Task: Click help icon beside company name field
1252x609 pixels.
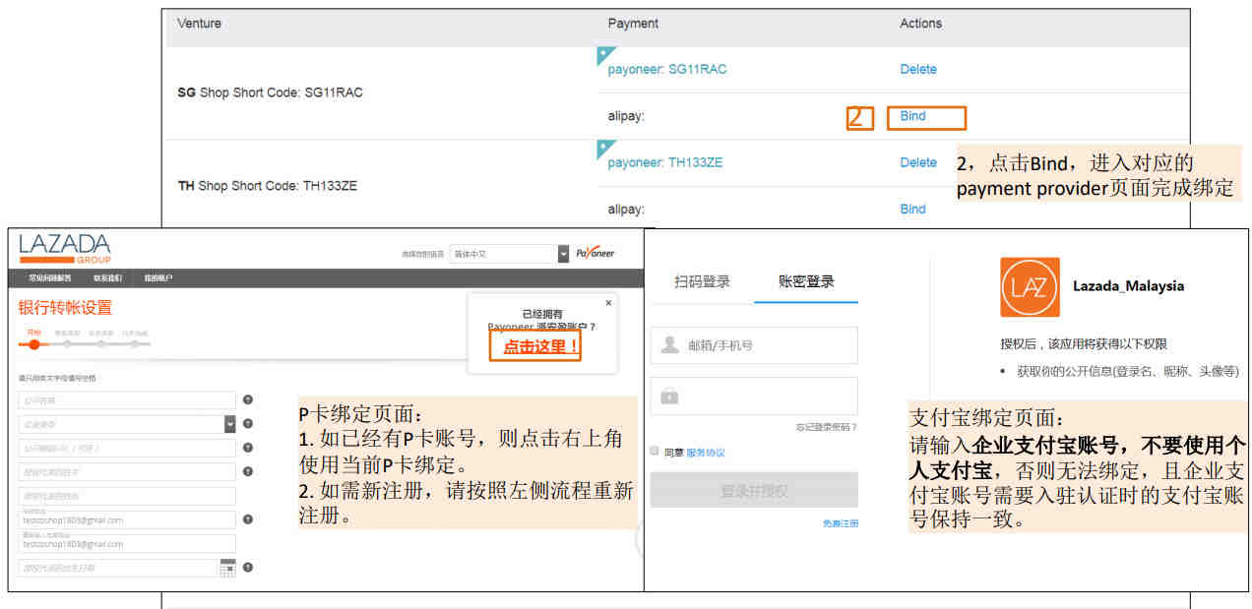Action: point(248,399)
